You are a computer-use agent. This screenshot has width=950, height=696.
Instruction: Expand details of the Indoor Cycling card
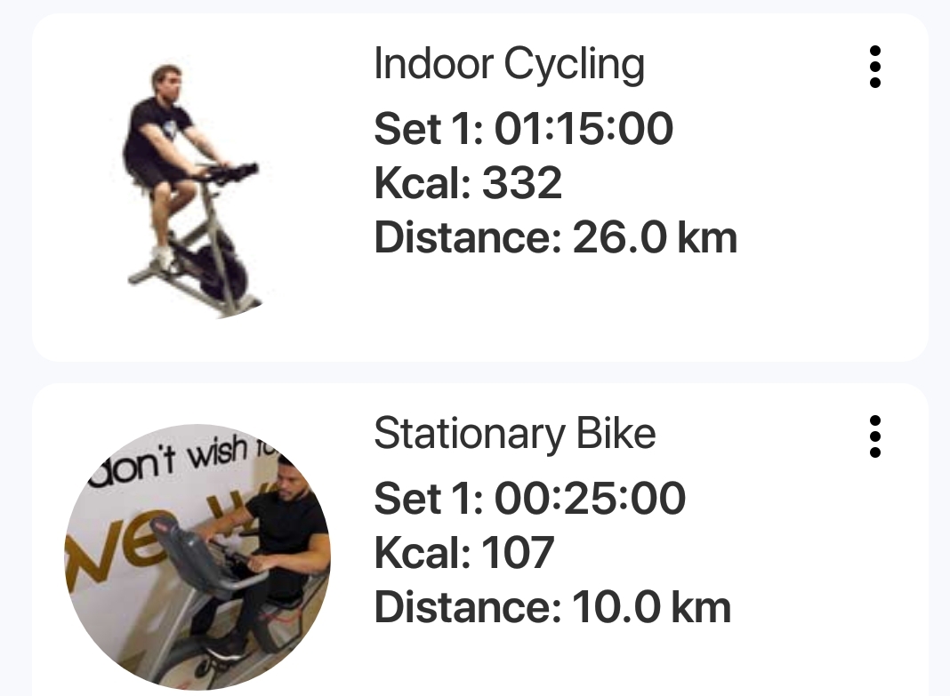[x=480, y=187]
